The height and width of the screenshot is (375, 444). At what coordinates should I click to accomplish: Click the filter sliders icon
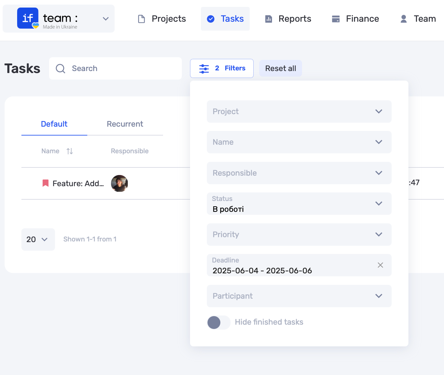coord(204,69)
